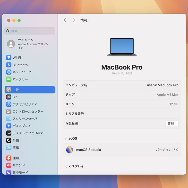Image resolution: width=188 pixels, height=188 pixels.
Task: Click the チップ label
Action: pos(70,95)
